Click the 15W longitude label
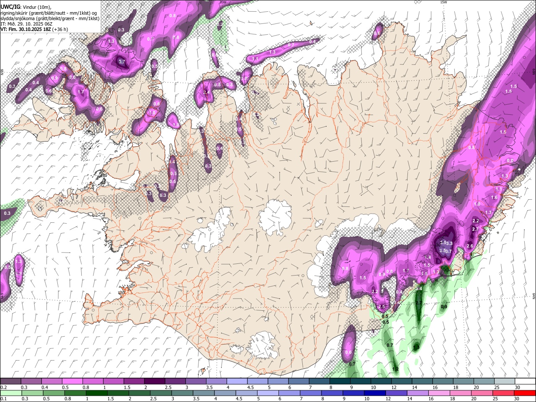536x402 pixels. [443, 2]
